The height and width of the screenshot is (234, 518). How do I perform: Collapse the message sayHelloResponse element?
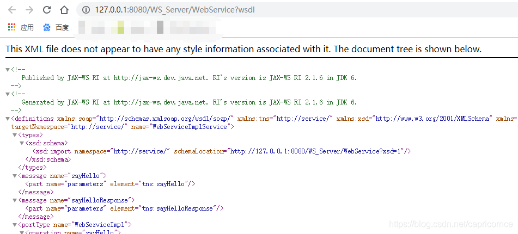[x=15, y=200]
